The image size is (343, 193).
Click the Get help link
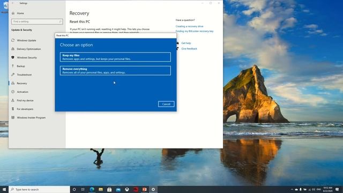point(186,43)
